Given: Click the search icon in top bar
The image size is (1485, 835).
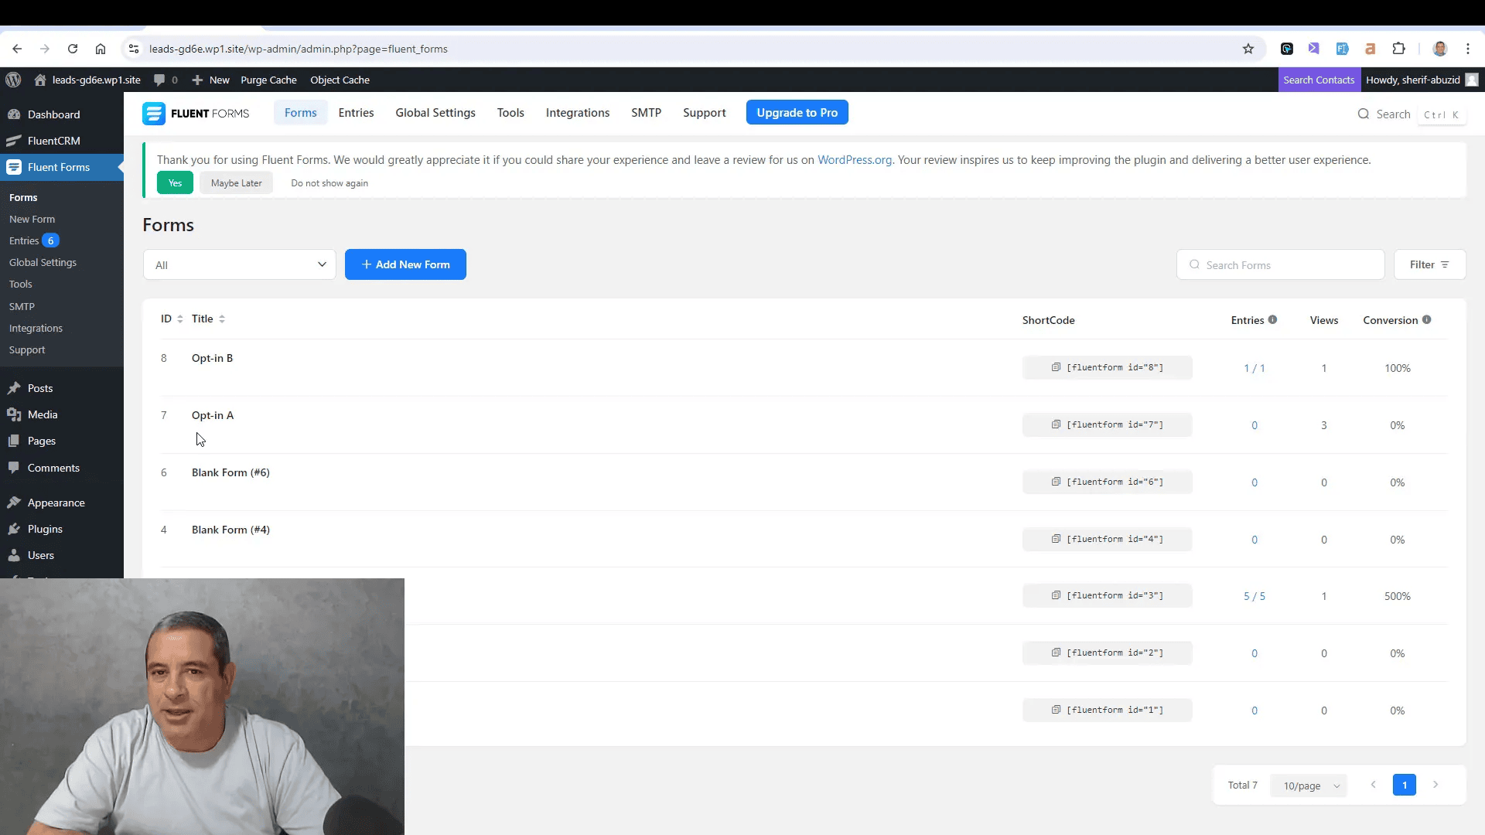Looking at the screenshot, I should (x=1364, y=113).
